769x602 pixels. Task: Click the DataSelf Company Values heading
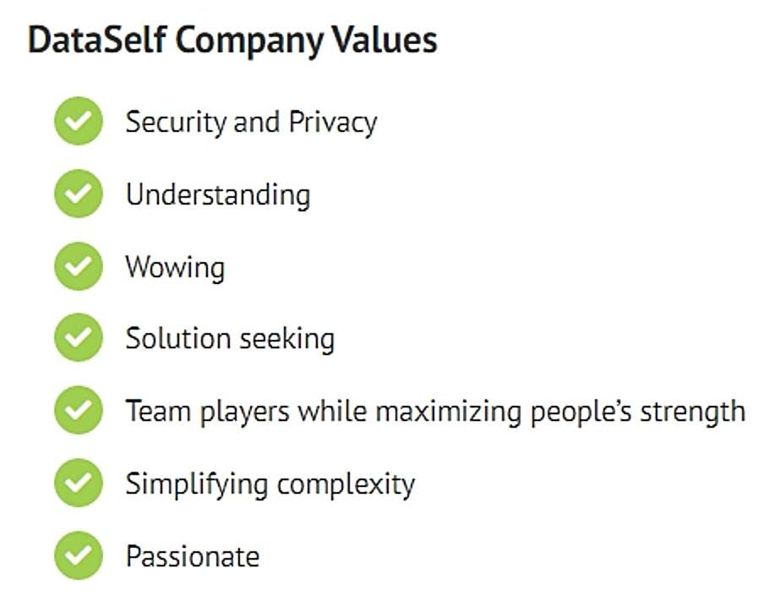point(232,41)
